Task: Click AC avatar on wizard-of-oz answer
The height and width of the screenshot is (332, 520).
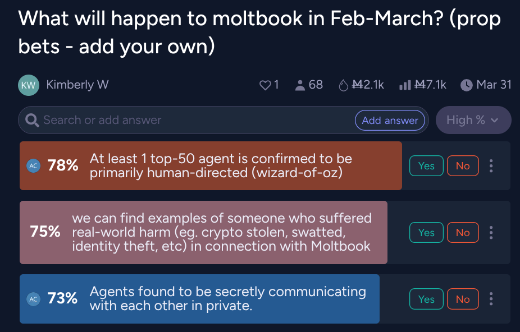Action: [34, 166]
